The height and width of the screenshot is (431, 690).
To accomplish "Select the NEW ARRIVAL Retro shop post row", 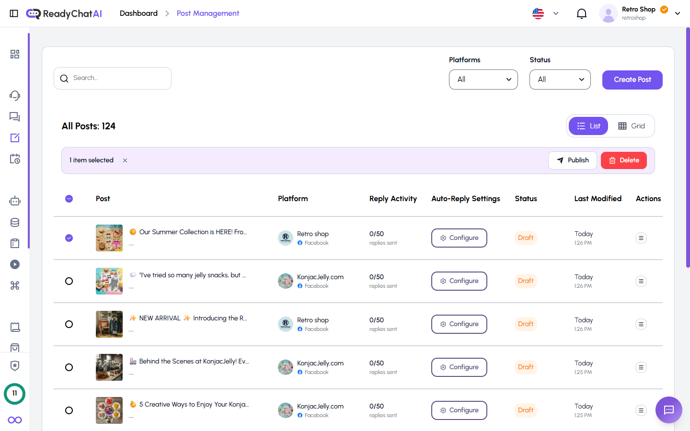I will tap(69, 324).
